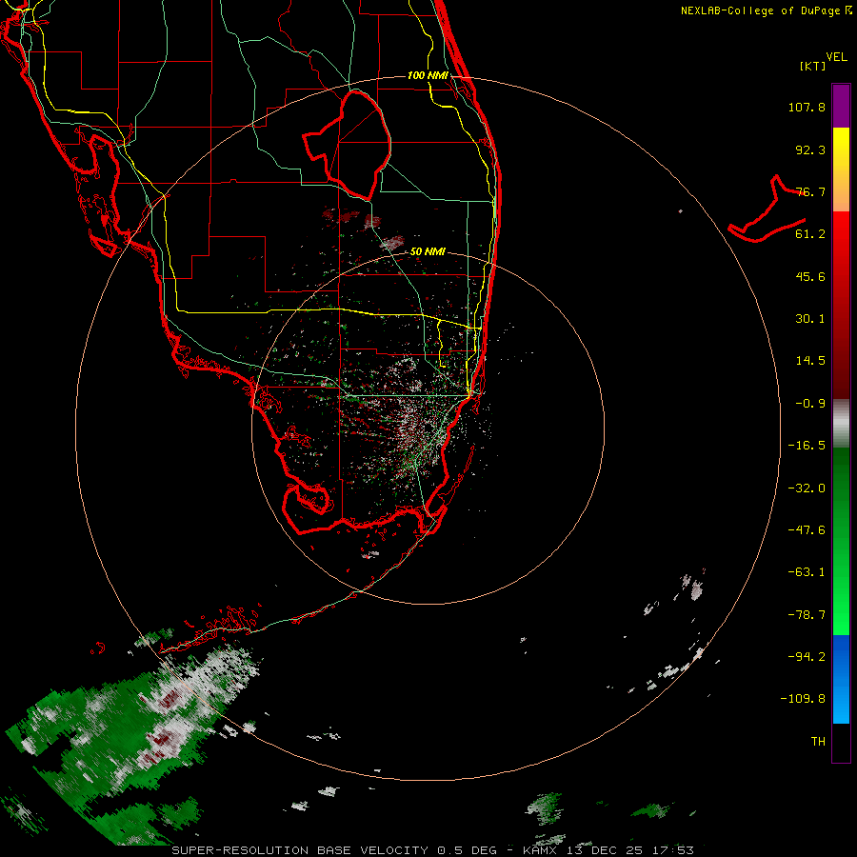Select the -94.2 velocity scale value
The height and width of the screenshot is (857, 857).
pyautogui.click(x=807, y=656)
